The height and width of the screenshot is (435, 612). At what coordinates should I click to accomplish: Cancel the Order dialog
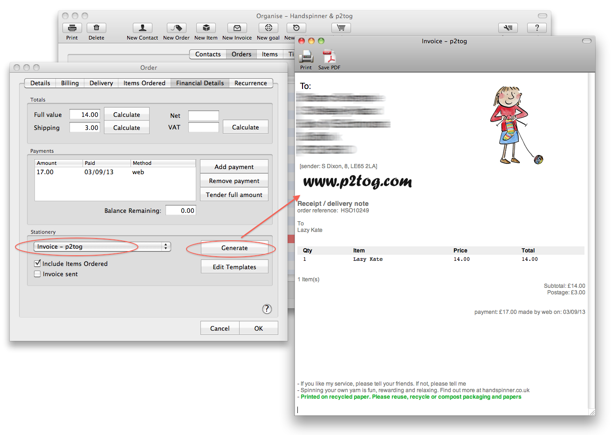pyautogui.click(x=220, y=328)
